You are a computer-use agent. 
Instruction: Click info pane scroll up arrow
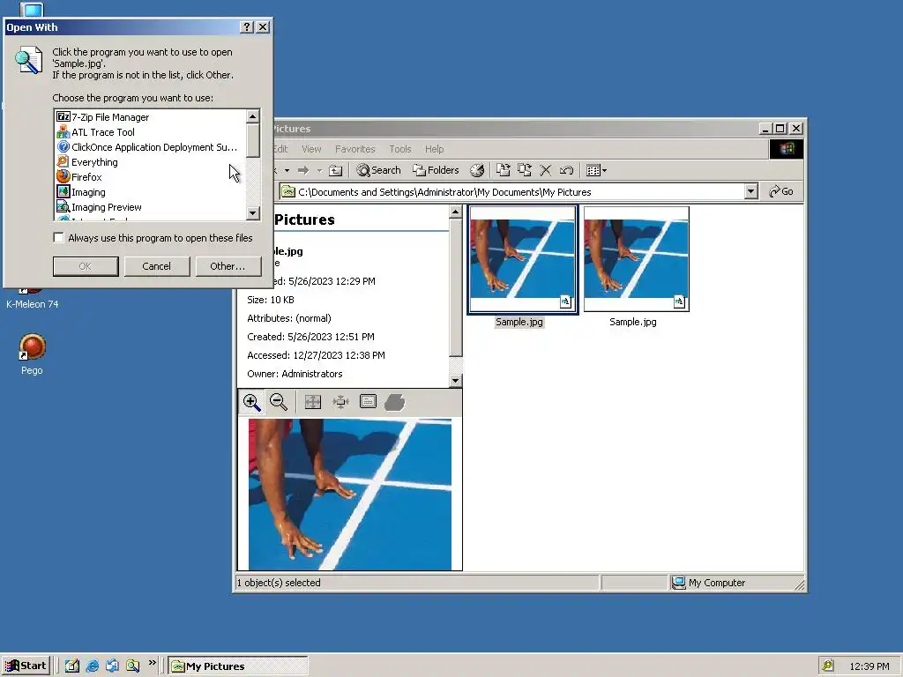point(456,212)
